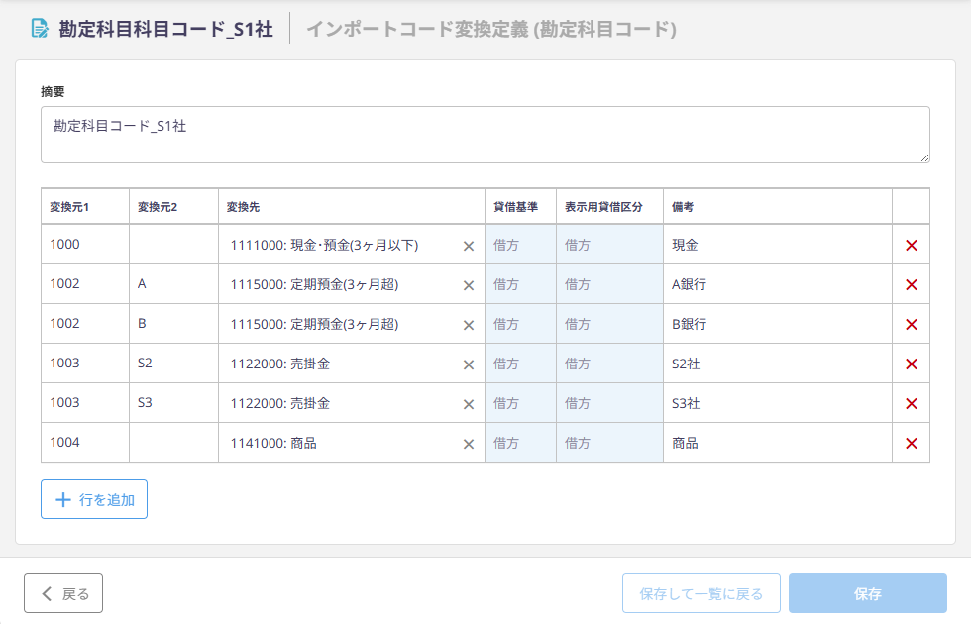Edit the 備考 cell reading S2社
Viewport: 971px width, 624px height.
778,364
